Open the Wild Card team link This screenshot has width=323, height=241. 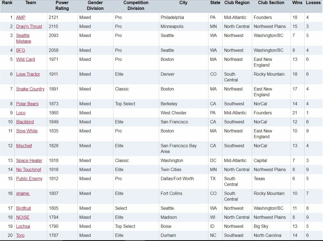[x=25, y=59]
